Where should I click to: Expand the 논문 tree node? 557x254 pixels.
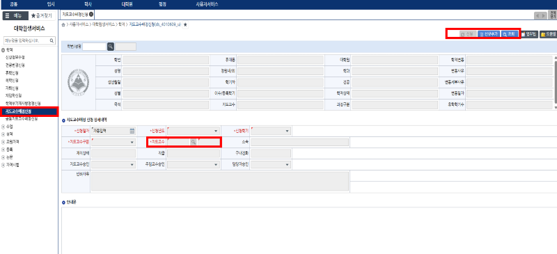coord(3,157)
